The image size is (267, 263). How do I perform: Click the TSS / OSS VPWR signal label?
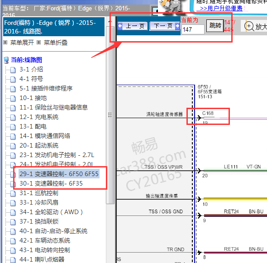164,167
